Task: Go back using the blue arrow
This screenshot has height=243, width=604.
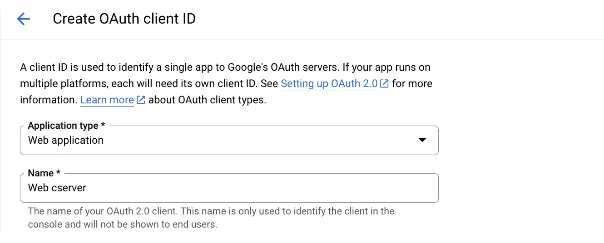Action: click(23, 19)
